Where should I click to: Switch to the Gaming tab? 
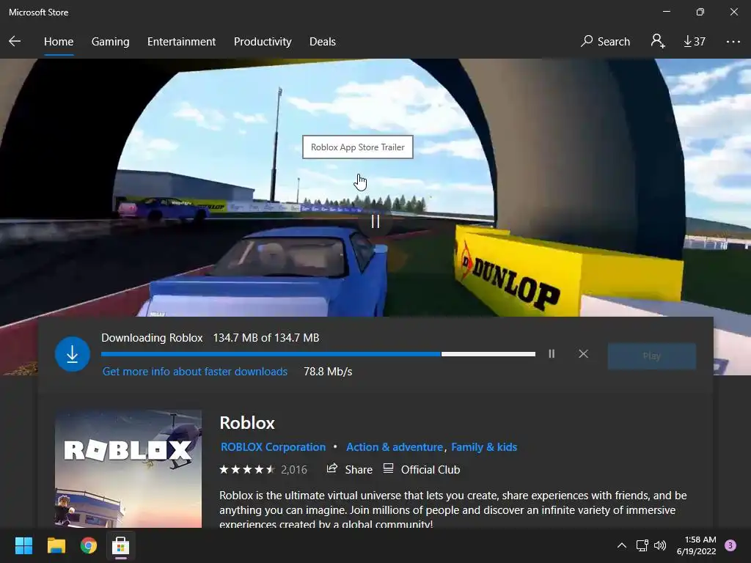tap(110, 42)
